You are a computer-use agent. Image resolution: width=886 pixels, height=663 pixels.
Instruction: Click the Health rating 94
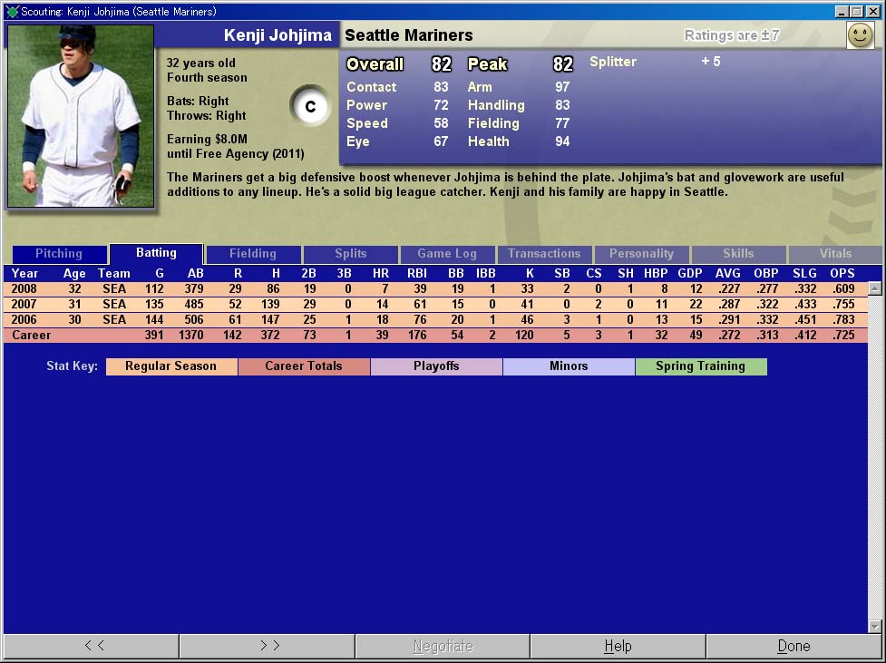[562, 141]
